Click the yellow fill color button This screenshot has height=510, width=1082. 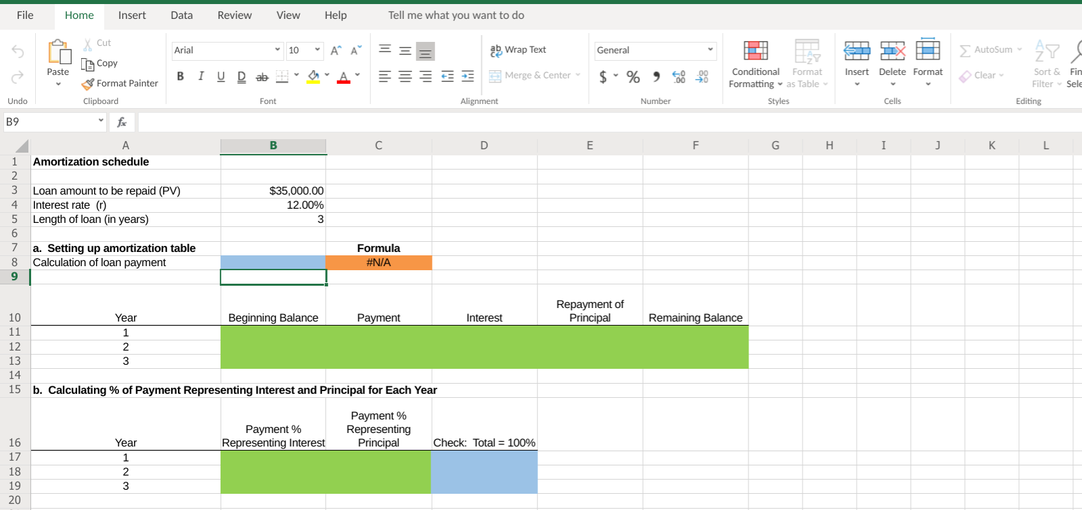tap(313, 76)
